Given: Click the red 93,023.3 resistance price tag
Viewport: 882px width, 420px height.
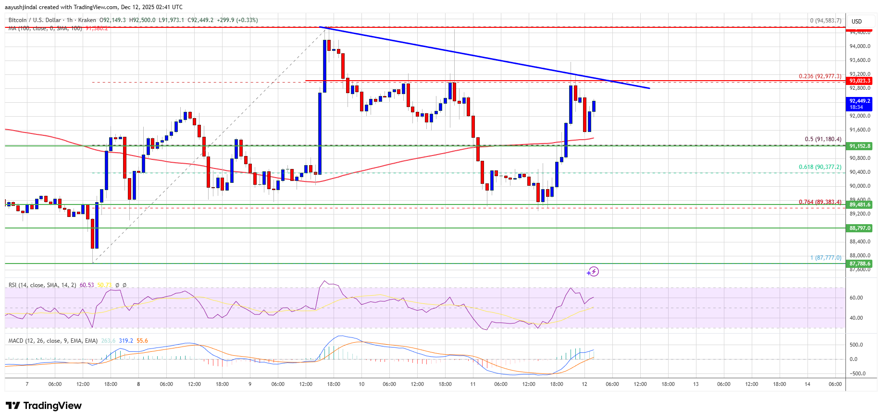Looking at the screenshot, I should click(x=859, y=81).
